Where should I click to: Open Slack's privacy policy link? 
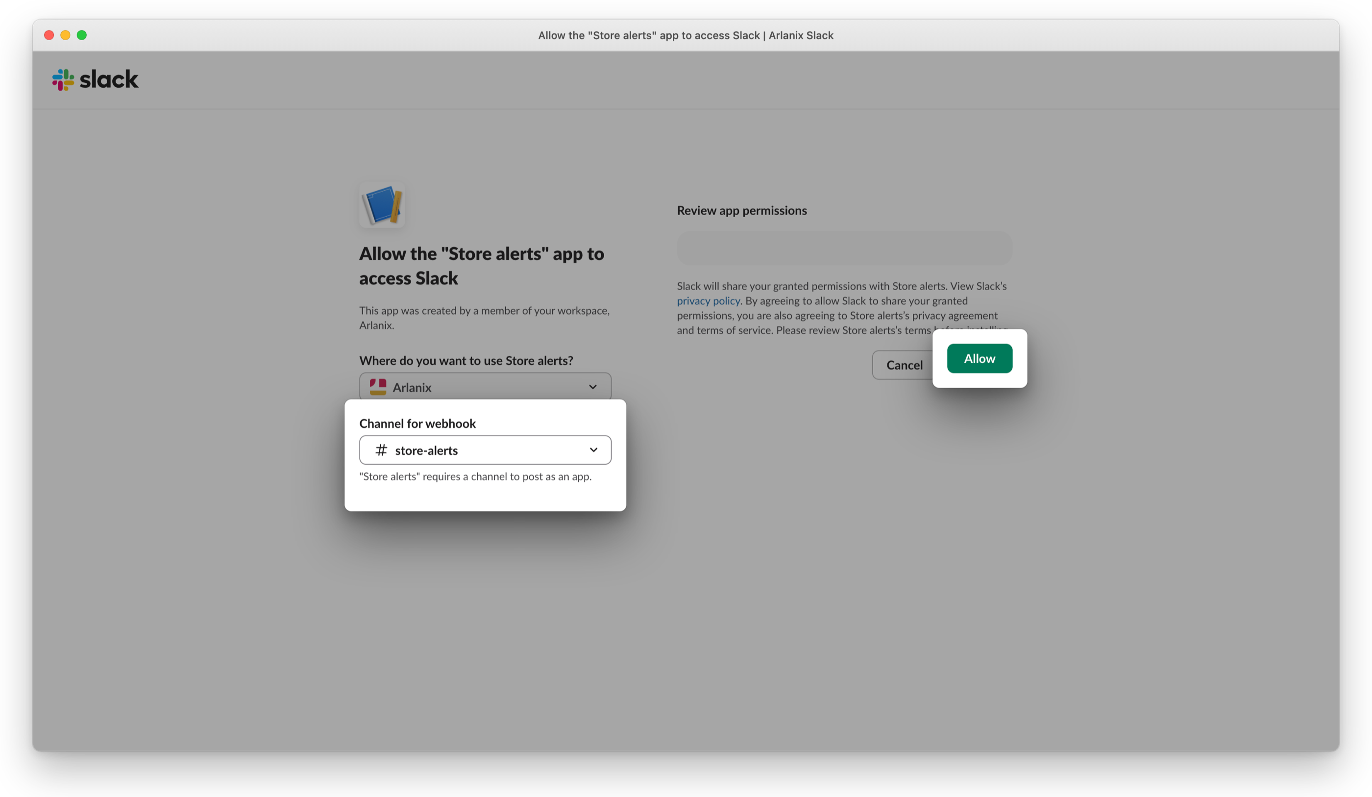(709, 301)
